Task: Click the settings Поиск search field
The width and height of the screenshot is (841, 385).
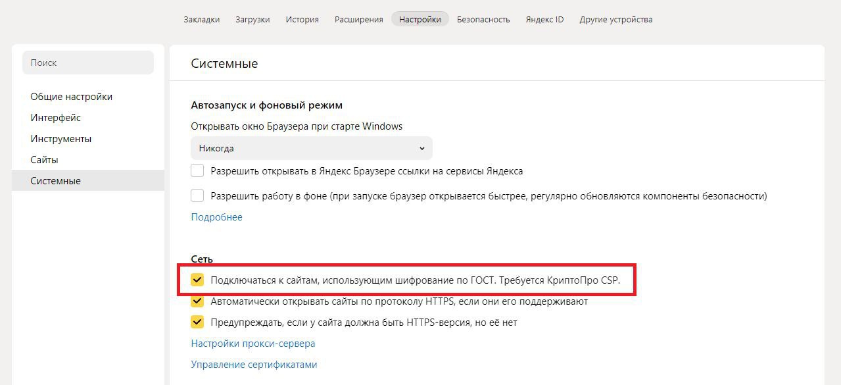Action: click(x=88, y=63)
